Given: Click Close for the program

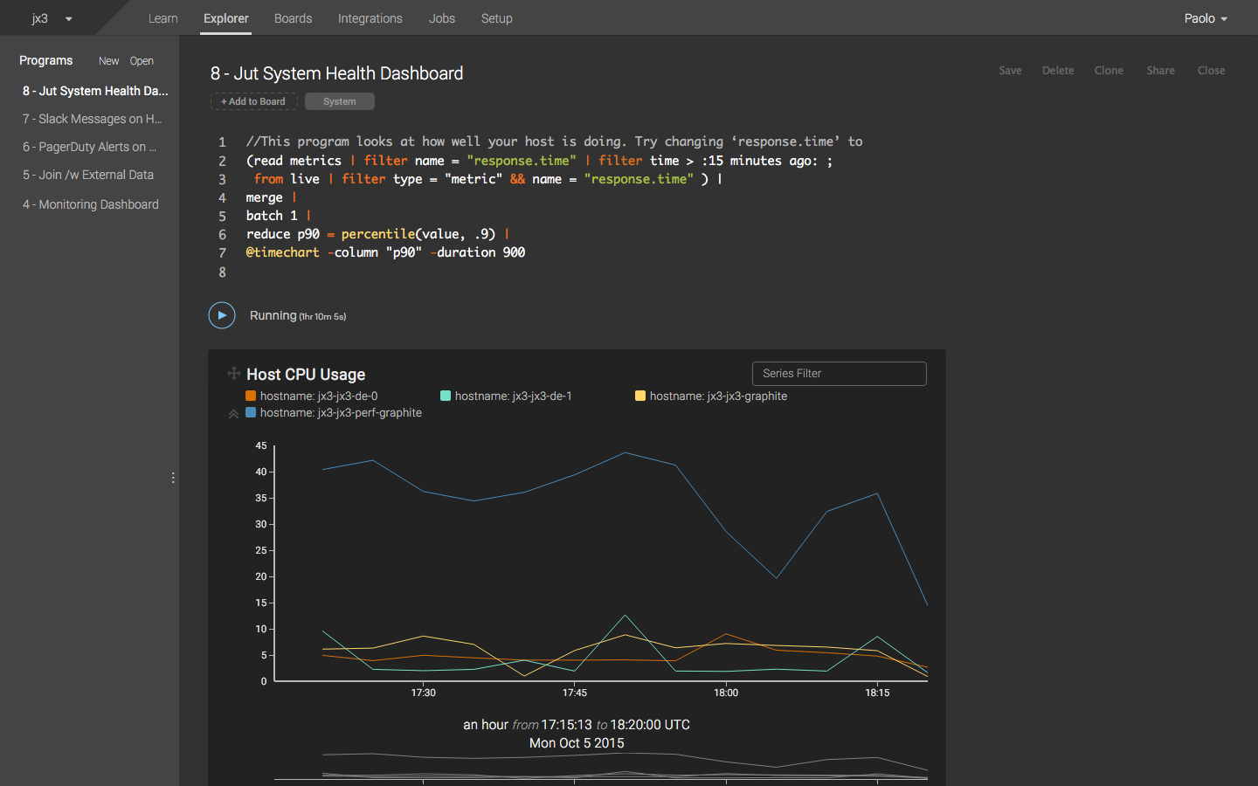Looking at the screenshot, I should pyautogui.click(x=1211, y=71).
